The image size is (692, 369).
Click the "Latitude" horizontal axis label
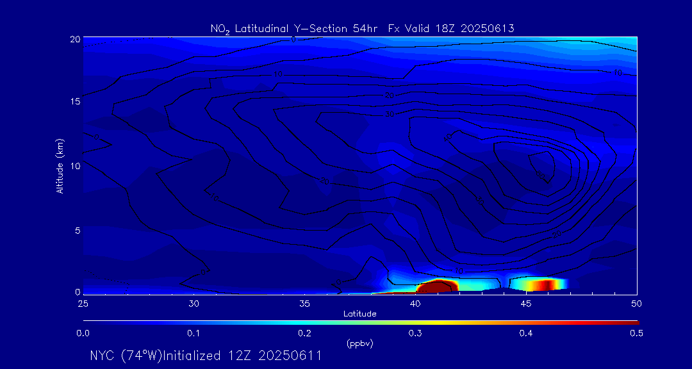359,314
